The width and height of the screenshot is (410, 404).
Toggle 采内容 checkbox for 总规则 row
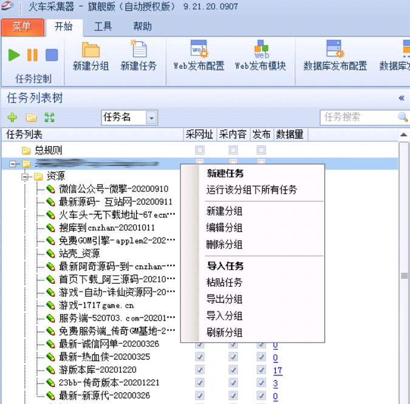coord(233,150)
